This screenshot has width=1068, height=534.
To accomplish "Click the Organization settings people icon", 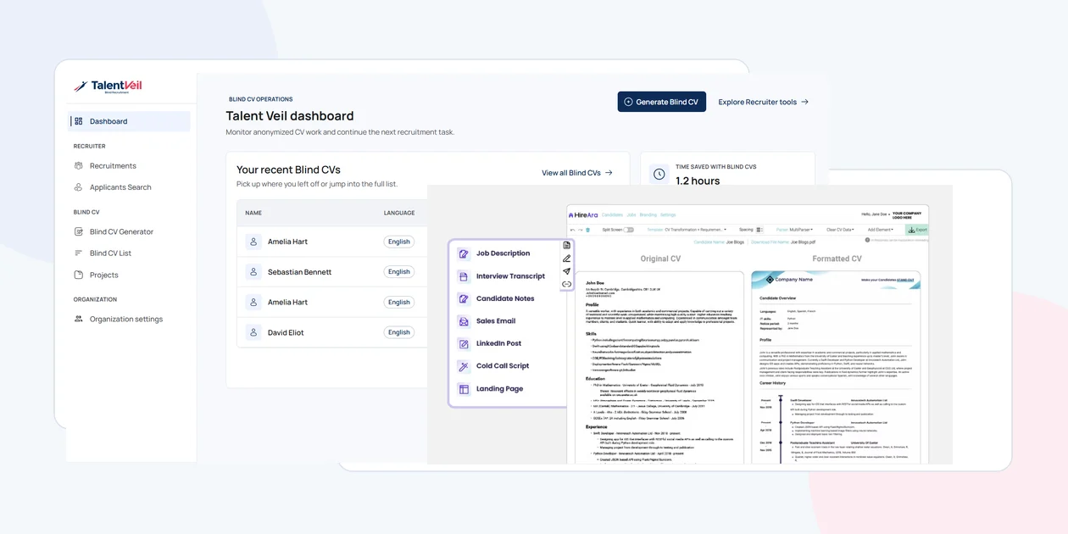I will [x=79, y=320].
